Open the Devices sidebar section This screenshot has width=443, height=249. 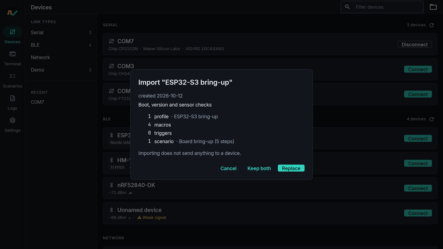tap(12, 35)
